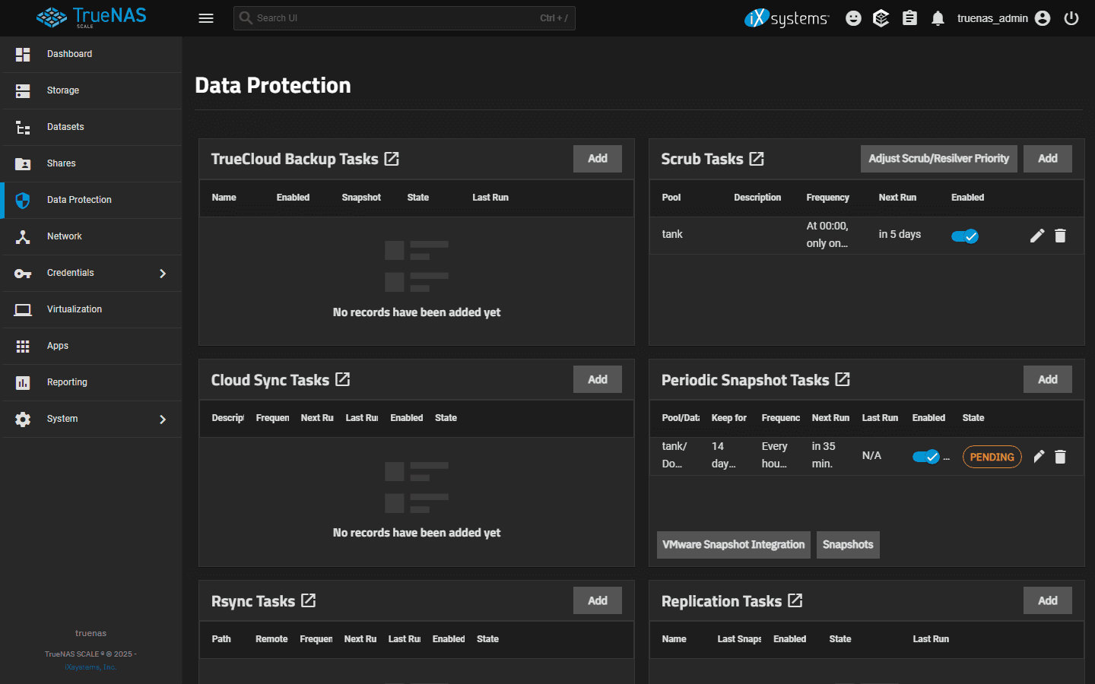Add a TrueCloud Backup task
1095x684 pixels.
pos(598,159)
